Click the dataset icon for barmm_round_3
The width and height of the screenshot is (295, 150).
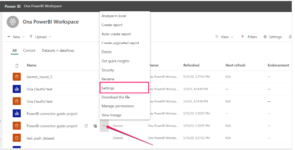point(17,77)
